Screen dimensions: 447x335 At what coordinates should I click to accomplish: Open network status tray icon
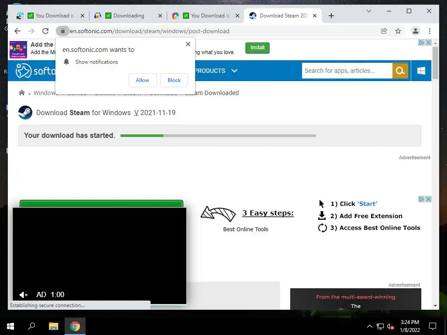(x=380, y=326)
